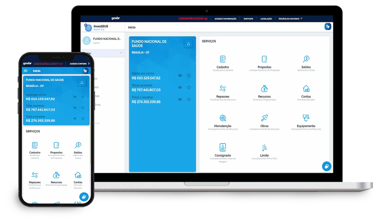
Task: Hide Saldo em conta value on laptop
Action: click(x=180, y=76)
